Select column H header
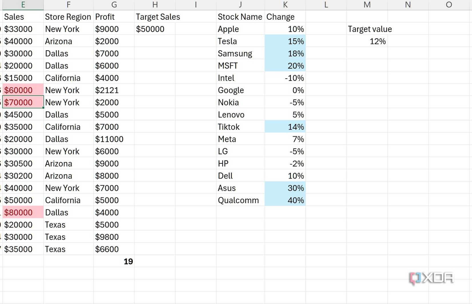The height and width of the screenshot is (304, 472). 155,5
